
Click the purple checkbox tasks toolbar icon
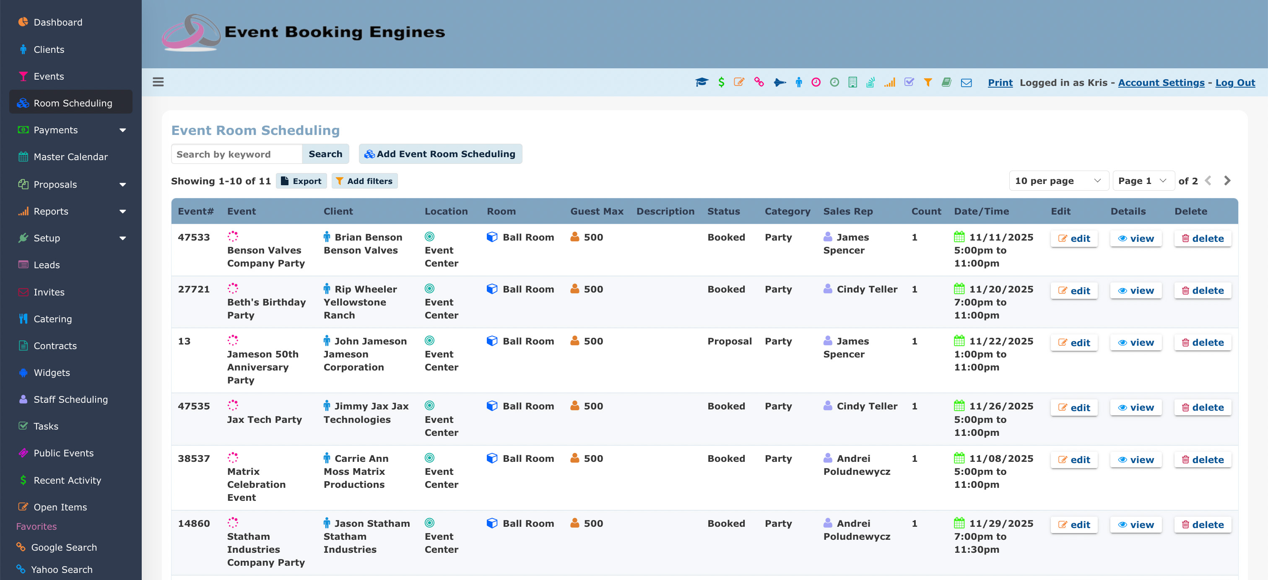(909, 82)
